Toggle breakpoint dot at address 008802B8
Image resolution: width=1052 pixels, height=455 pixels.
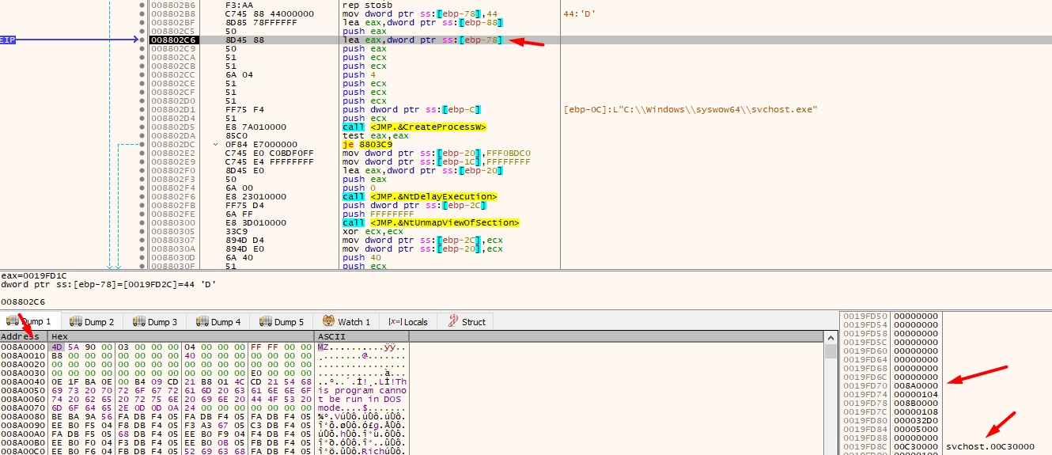pos(142,14)
